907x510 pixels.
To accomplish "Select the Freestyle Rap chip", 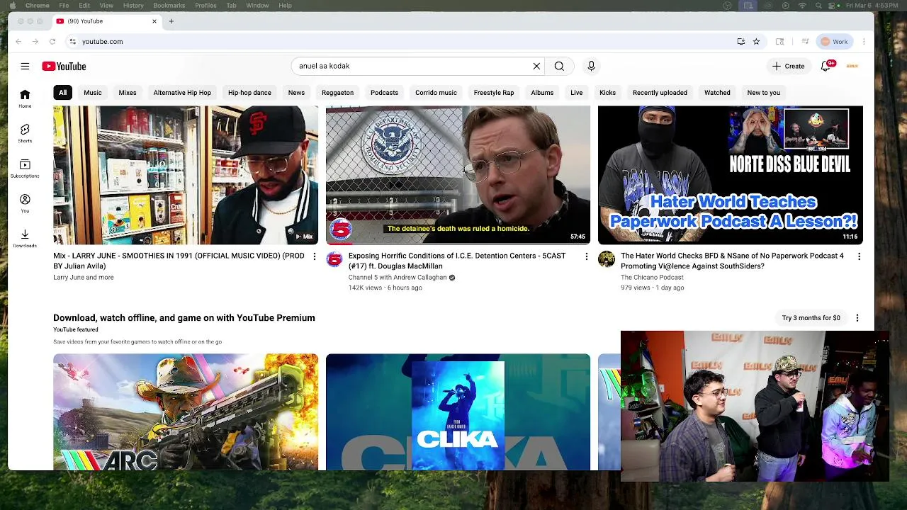I will [494, 93].
